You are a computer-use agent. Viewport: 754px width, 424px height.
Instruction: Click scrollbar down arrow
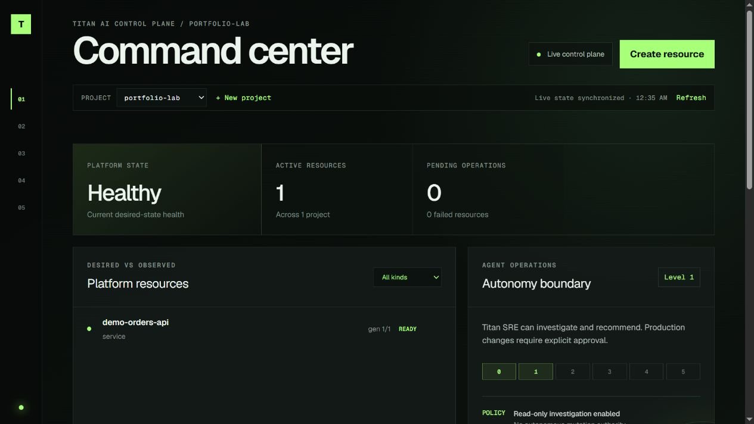click(x=749, y=419)
